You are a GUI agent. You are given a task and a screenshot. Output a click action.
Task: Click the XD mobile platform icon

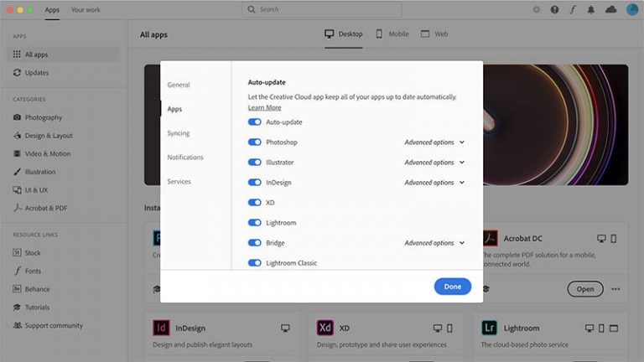449,328
